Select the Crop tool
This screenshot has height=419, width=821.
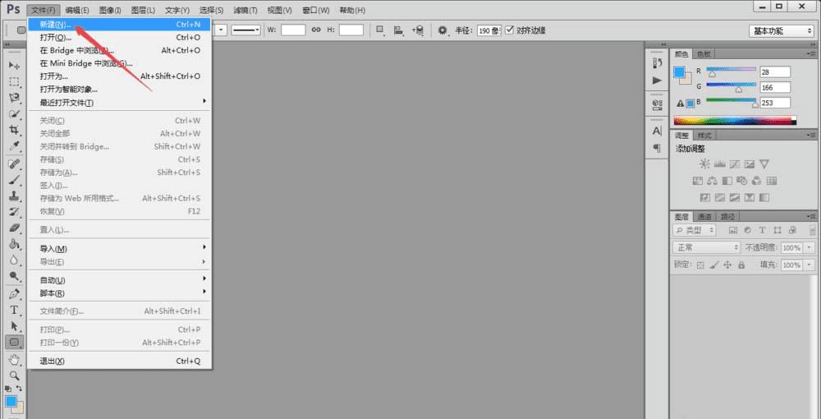14,130
